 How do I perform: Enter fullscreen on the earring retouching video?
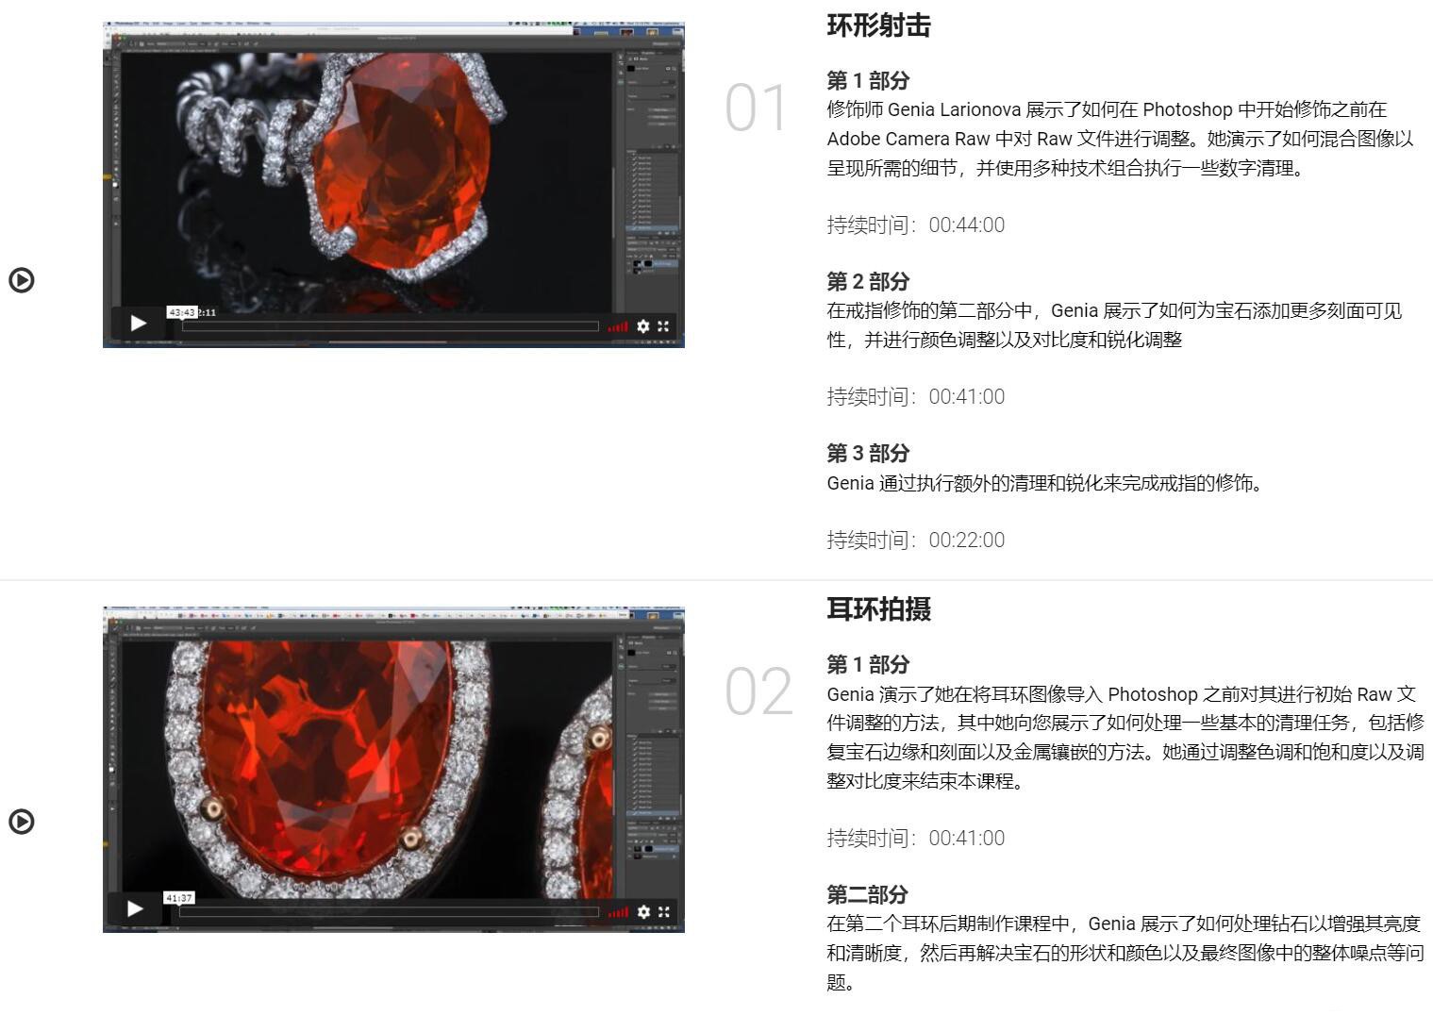pyautogui.click(x=666, y=911)
